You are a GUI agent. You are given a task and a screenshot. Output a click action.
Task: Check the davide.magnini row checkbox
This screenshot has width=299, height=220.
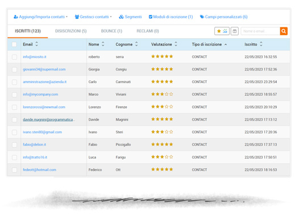click(x=14, y=120)
